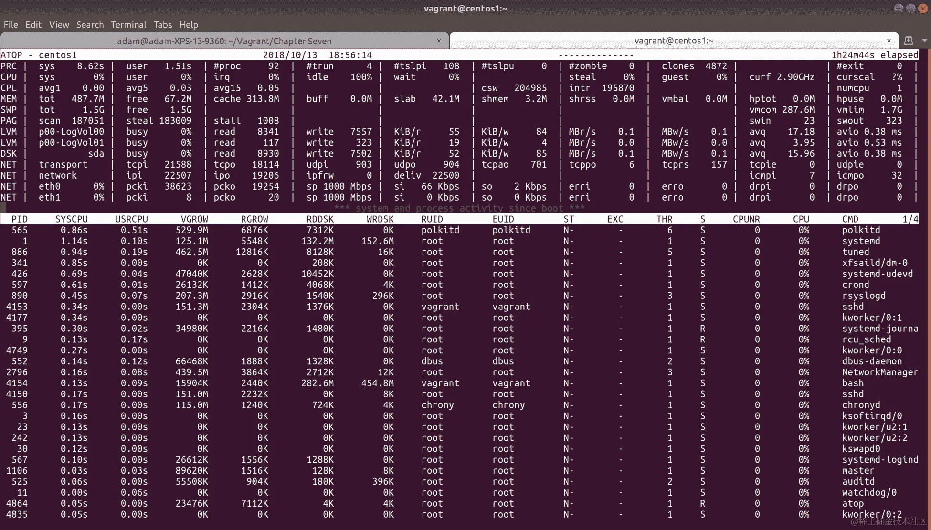Open the Help menu
Screen dimensions: 931x530
click(189, 25)
